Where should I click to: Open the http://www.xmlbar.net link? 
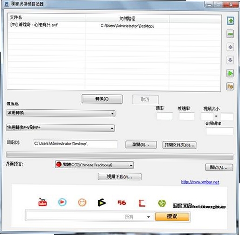point(200,182)
